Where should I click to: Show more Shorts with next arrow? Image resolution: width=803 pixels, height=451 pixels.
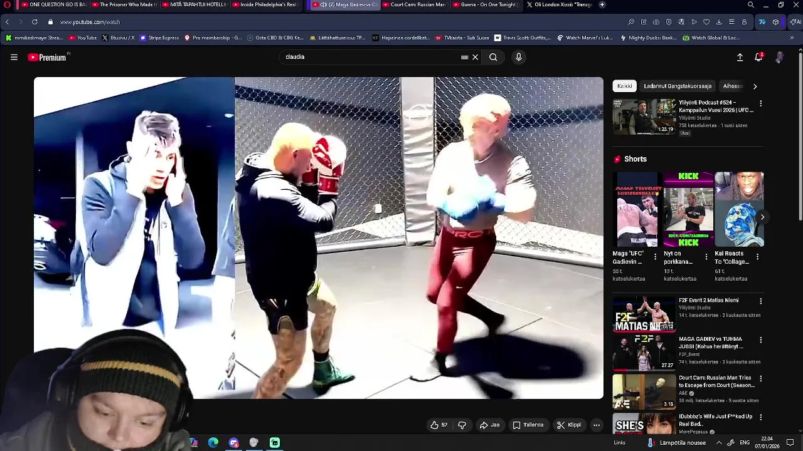click(762, 217)
